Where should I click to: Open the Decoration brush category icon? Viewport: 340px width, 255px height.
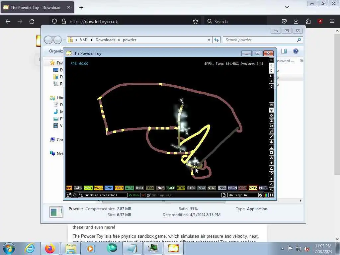271,185
